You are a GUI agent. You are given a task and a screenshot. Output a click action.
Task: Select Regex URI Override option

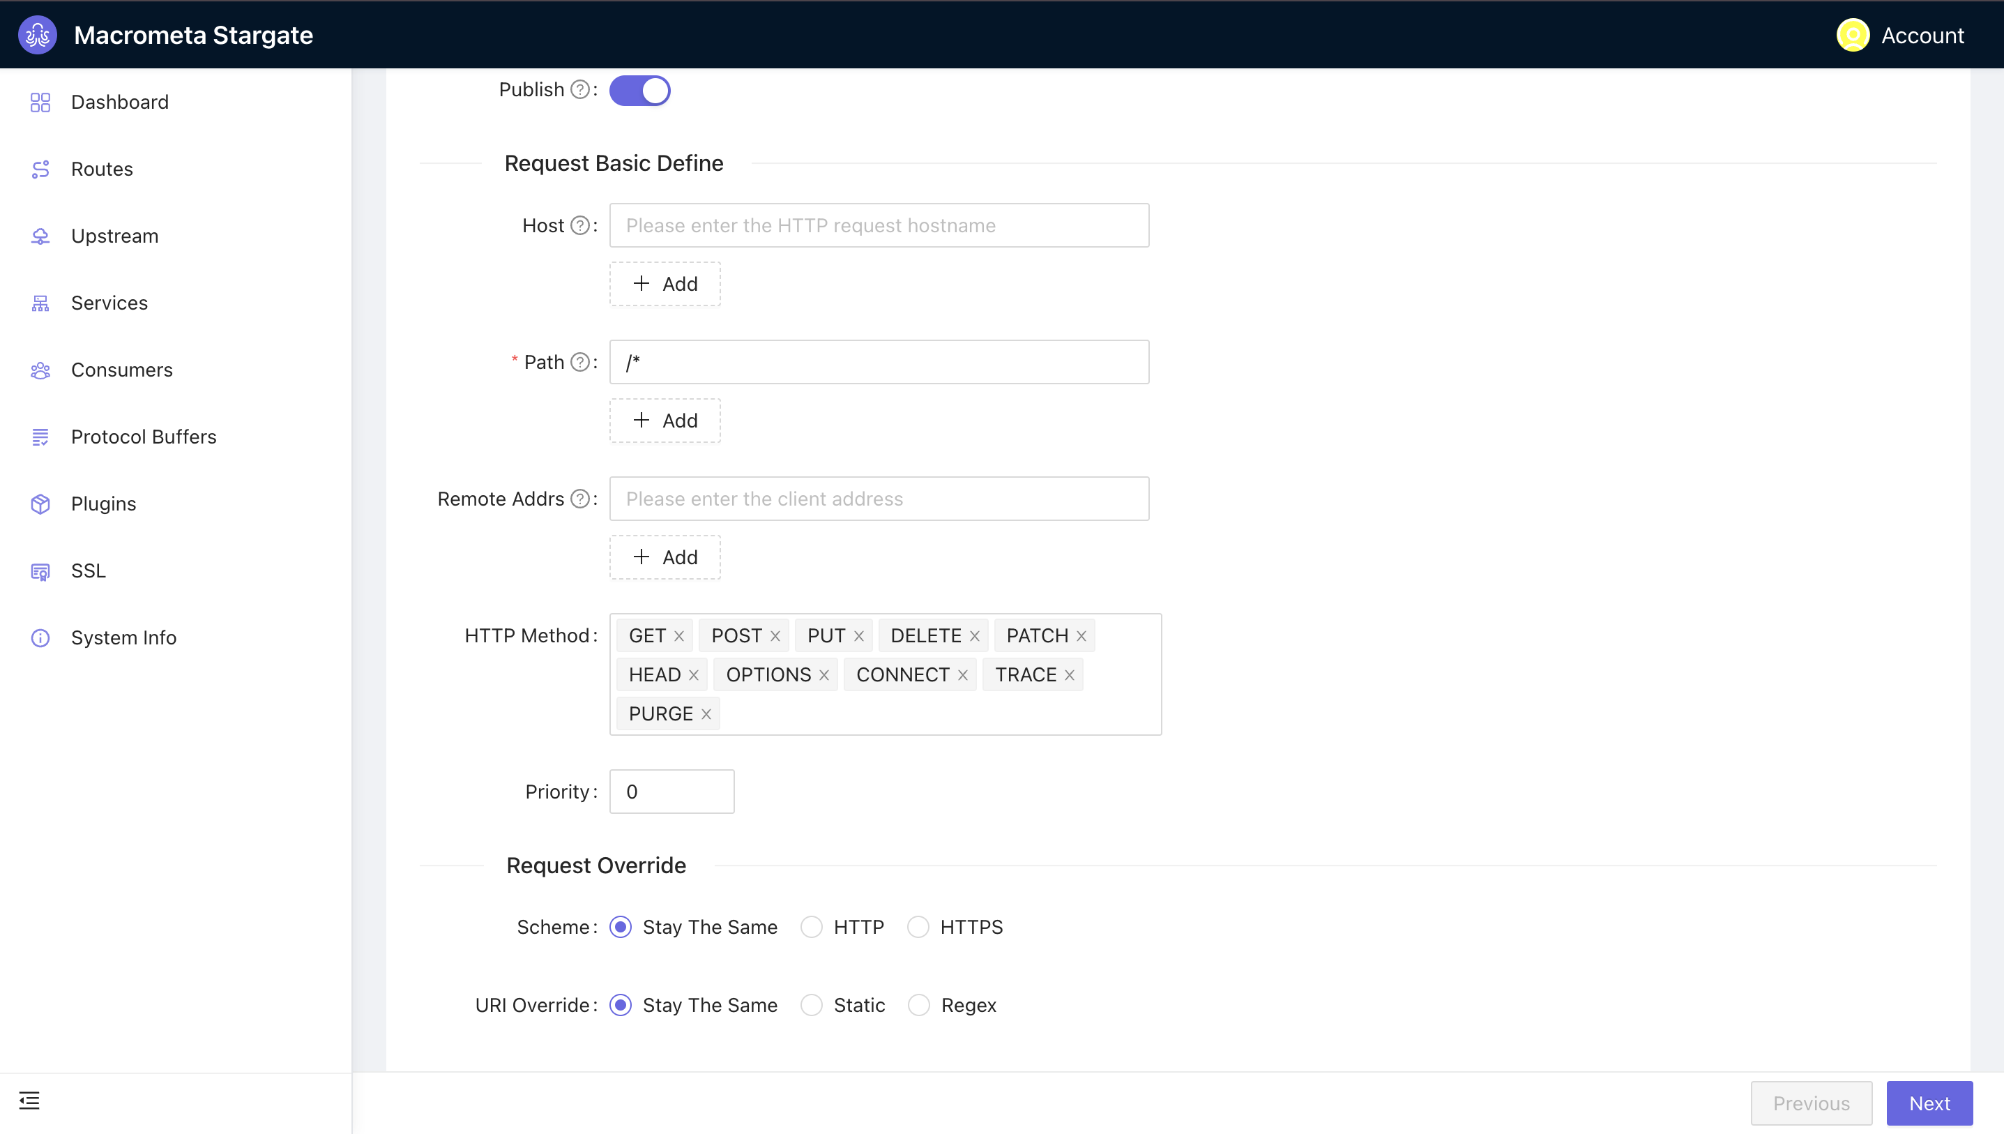coord(919,1005)
